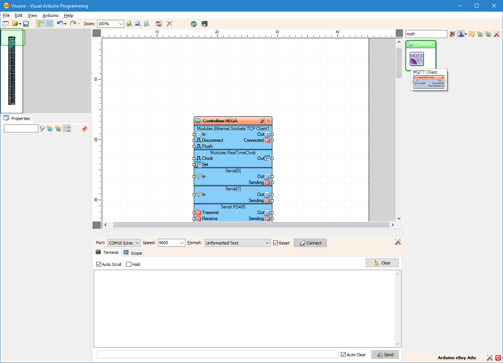Collapse all component categories folder icon
The height and width of the screenshot is (363, 503).
pos(488,34)
